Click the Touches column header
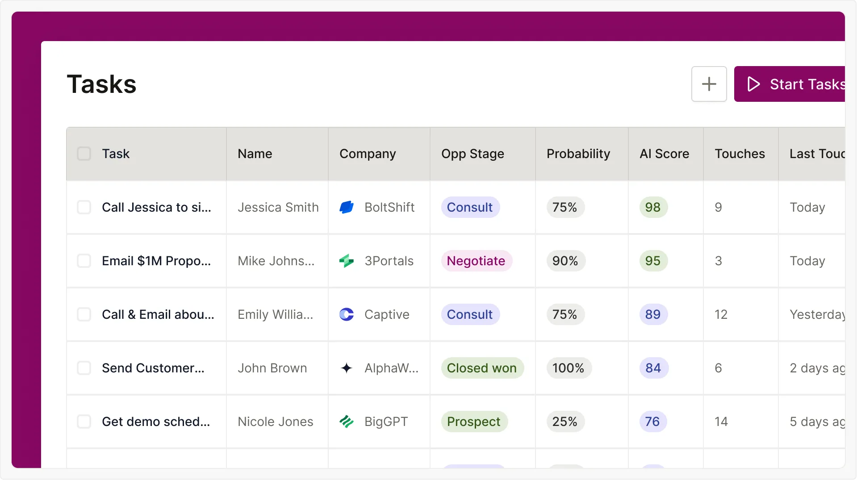 click(740, 153)
